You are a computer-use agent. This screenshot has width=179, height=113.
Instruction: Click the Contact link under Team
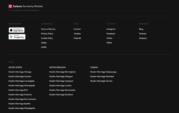tap(77, 29)
